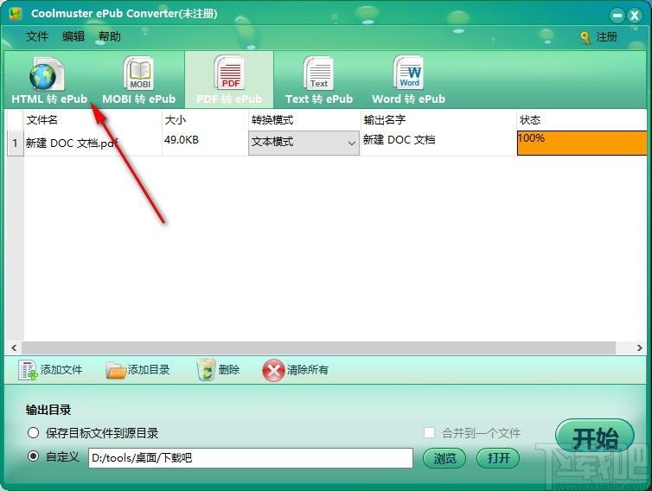Click the scrollbar right arrow
This screenshot has width=652, height=491.
point(640,348)
